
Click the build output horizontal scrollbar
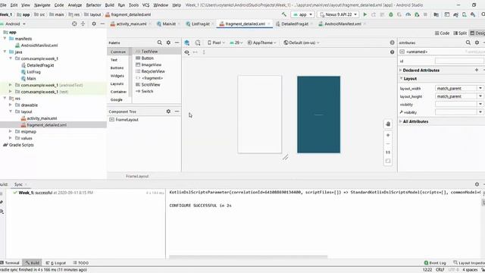point(248,256)
